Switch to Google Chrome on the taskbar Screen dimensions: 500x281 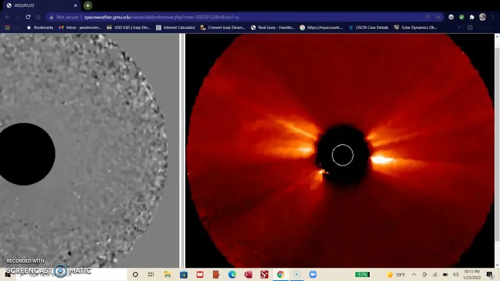pyautogui.click(x=280, y=274)
